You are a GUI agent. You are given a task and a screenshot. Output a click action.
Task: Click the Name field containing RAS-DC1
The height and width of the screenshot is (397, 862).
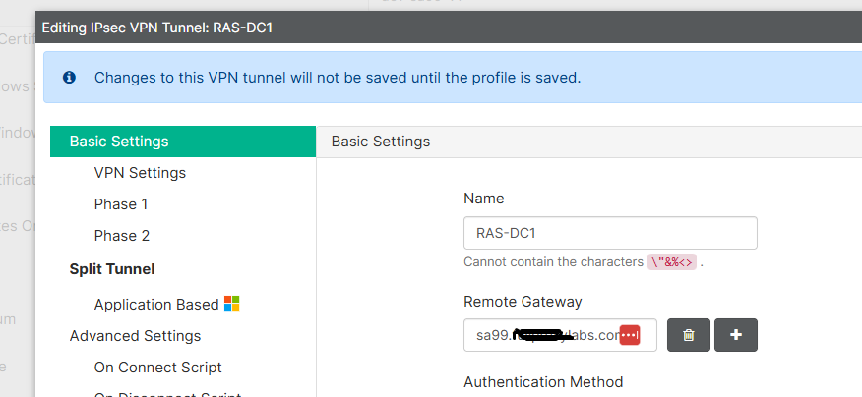609,234
